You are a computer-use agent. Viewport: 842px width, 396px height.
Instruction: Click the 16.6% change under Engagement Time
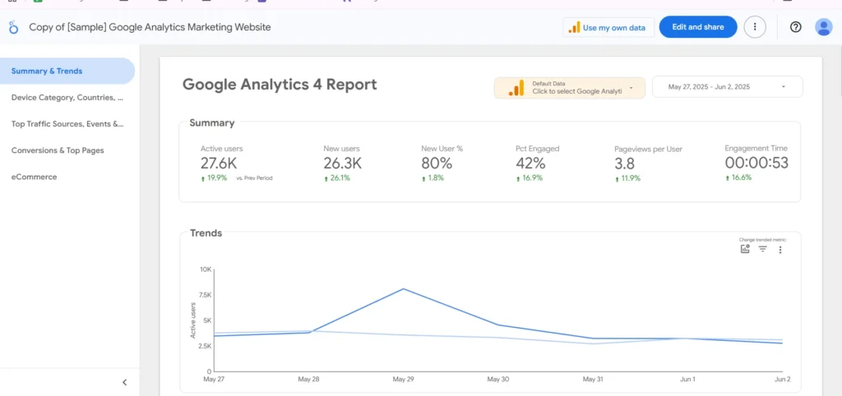[x=738, y=177]
